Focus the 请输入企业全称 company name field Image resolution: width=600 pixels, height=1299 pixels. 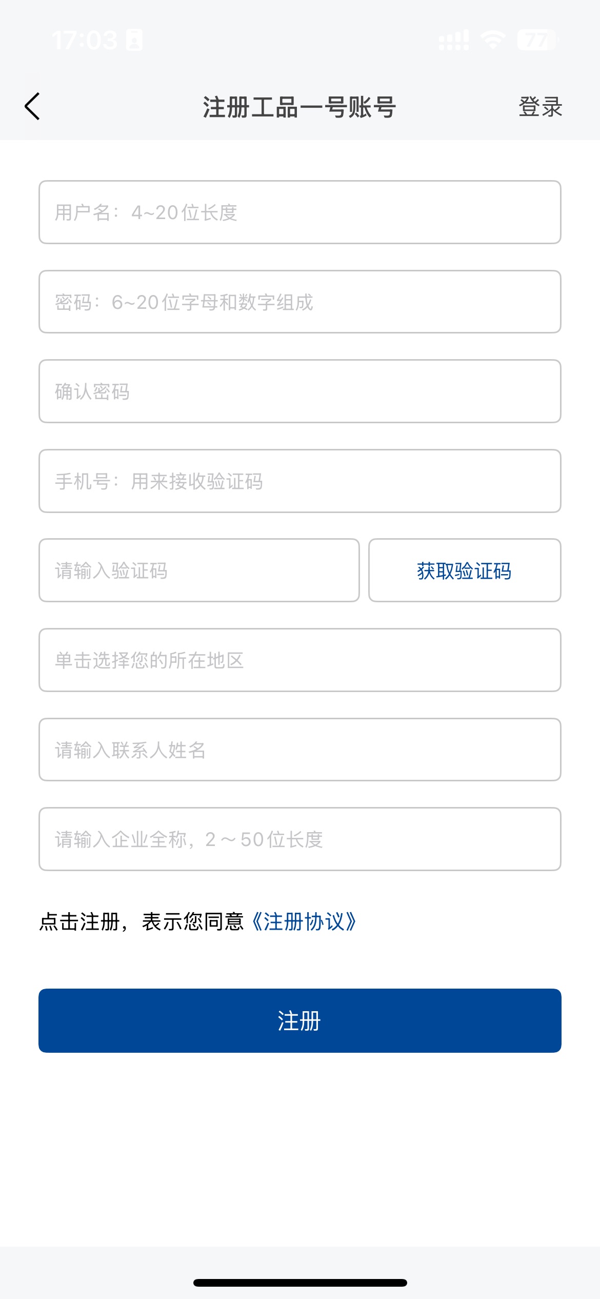pyautogui.click(x=299, y=839)
